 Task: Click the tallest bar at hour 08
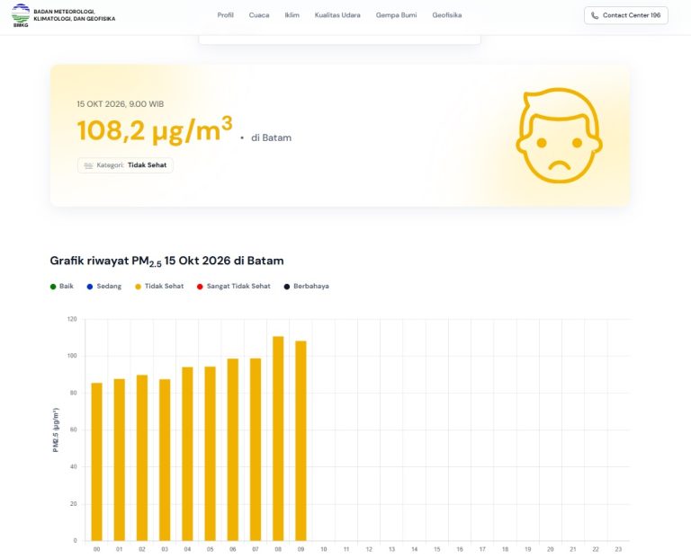[x=278, y=438]
